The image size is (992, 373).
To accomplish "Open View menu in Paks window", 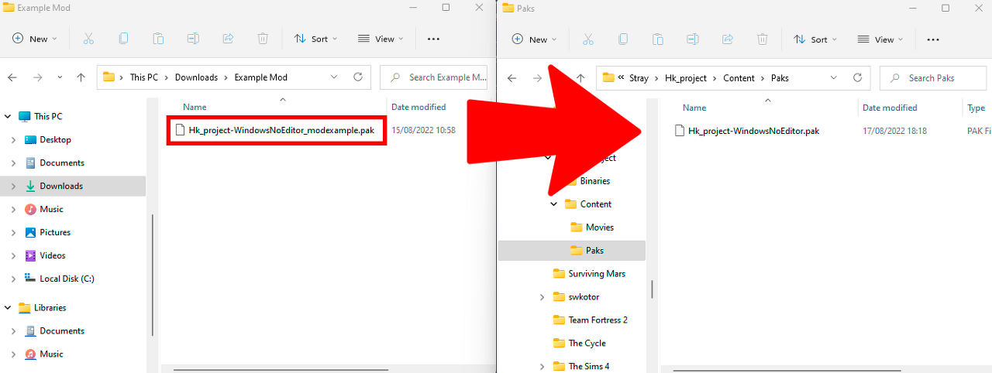I will (880, 39).
